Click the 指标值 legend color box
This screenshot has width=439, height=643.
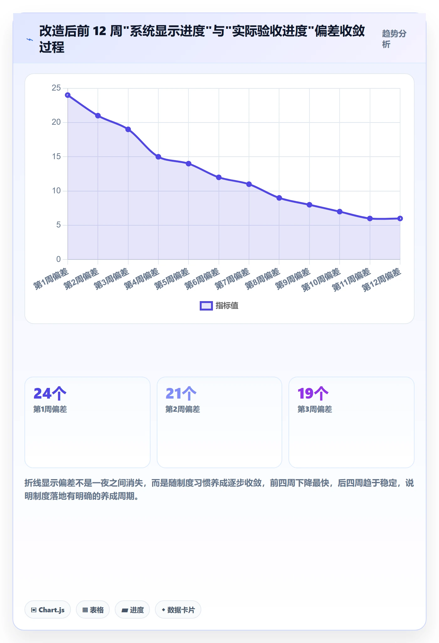pos(206,306)
